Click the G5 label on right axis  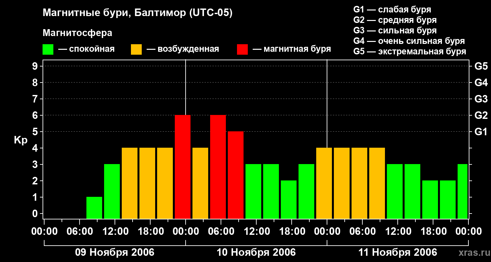click(481, 66)
